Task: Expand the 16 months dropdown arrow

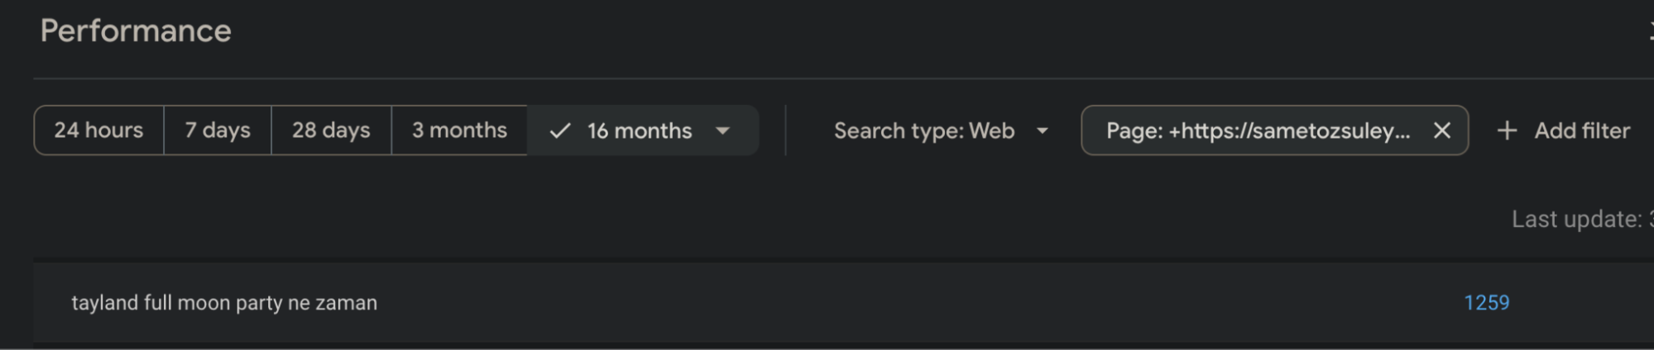Action: click(x=722, y=130)
